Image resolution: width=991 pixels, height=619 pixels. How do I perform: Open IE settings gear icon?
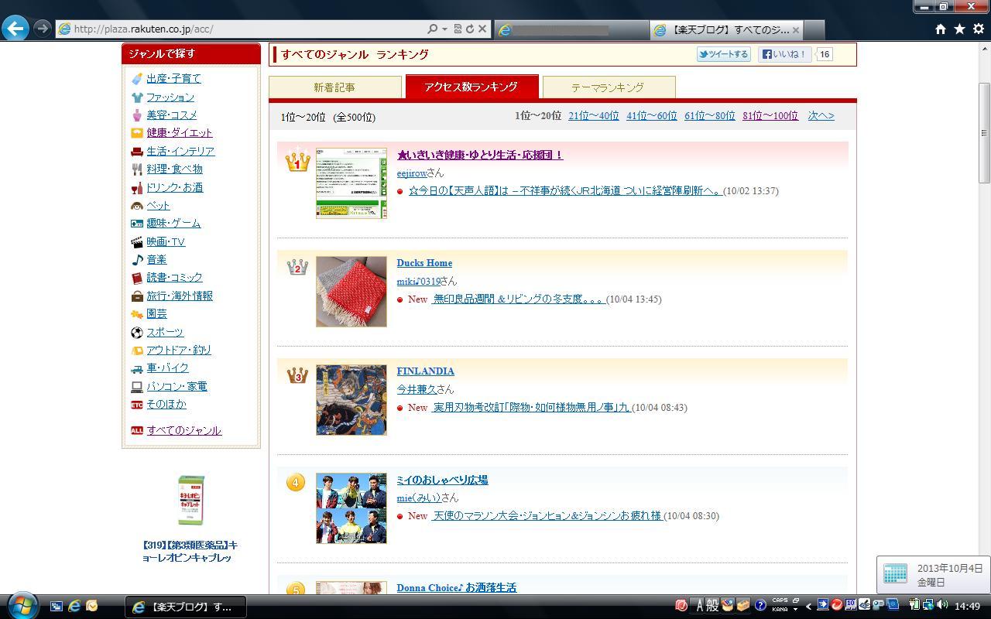(978, 29)
